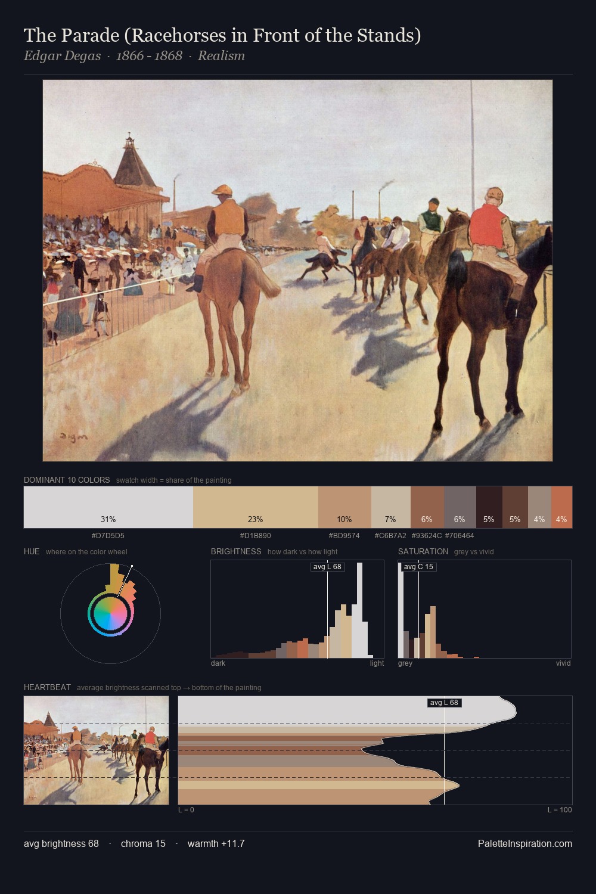The width and height of the screenshot is (596, 894).
Task: Click the small painting thumbnail in Heartbeat
Action: click(x=97, y=750)
